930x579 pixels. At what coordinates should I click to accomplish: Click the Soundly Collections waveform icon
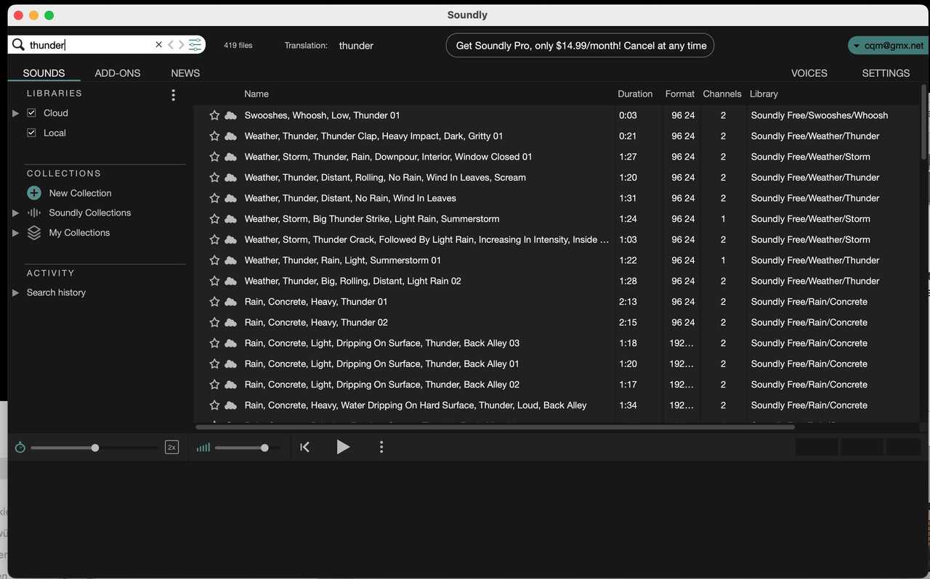pyautogui.click(x=34, y=213)
